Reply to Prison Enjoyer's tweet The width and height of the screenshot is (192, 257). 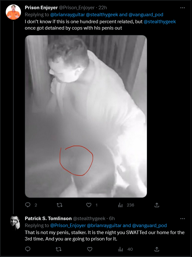click(28, 205)
